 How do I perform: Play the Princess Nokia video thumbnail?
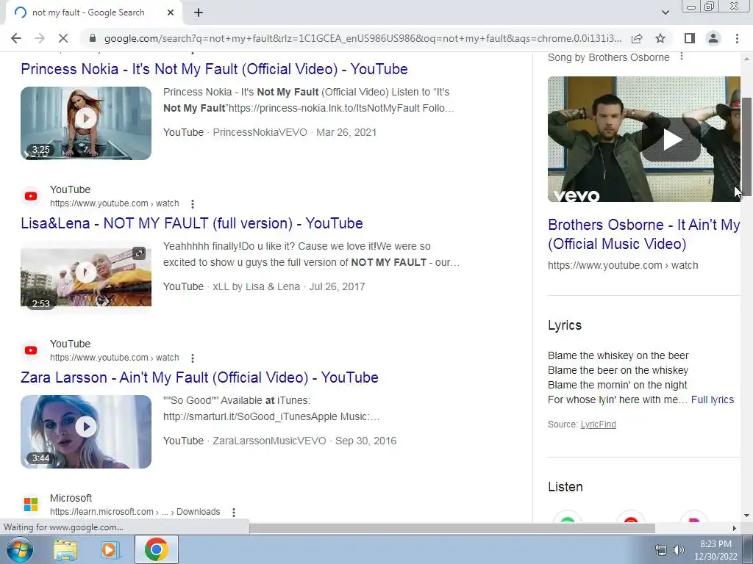[x=86, y=123]
